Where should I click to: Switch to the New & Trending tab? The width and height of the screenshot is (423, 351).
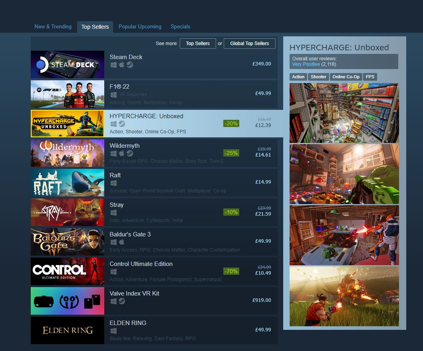coord(53,26)
